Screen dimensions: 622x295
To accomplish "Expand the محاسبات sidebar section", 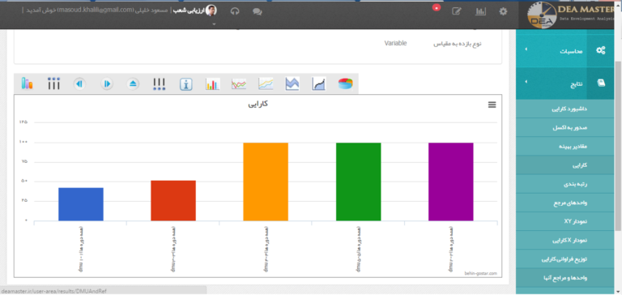I will point(564,50).
